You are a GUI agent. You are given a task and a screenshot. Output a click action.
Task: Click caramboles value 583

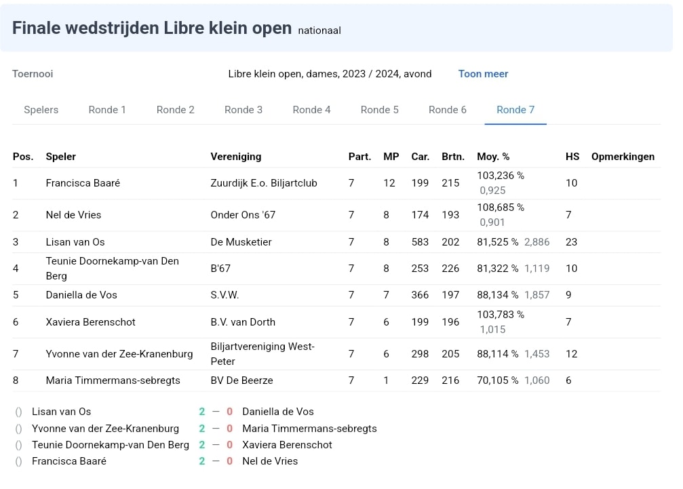click(420, 242)
